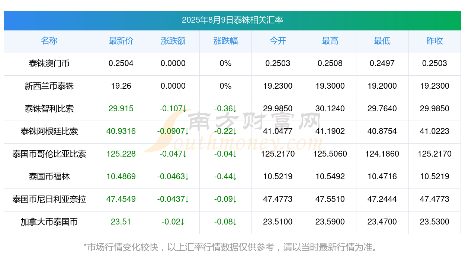
Task: Click latest price 19.26
Action: point(121,86)
